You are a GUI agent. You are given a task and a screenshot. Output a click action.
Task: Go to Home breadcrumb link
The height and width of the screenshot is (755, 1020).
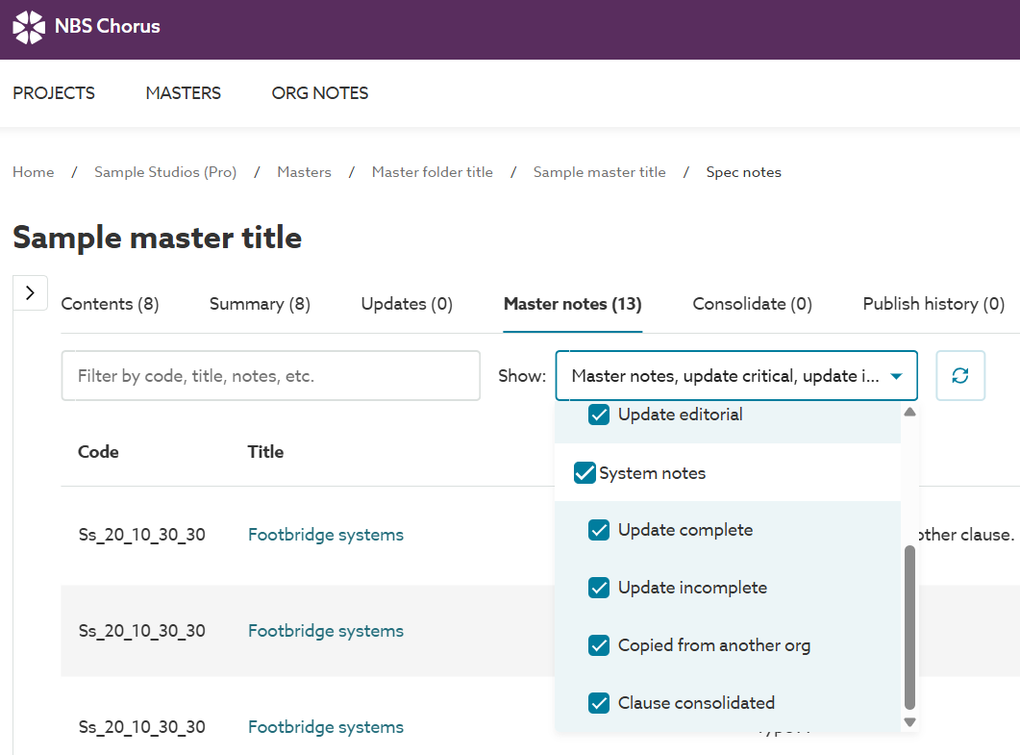coord(34,172)
